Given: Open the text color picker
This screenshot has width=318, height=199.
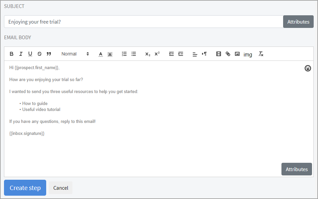Looking at the screenshot, I should [101, 54].
